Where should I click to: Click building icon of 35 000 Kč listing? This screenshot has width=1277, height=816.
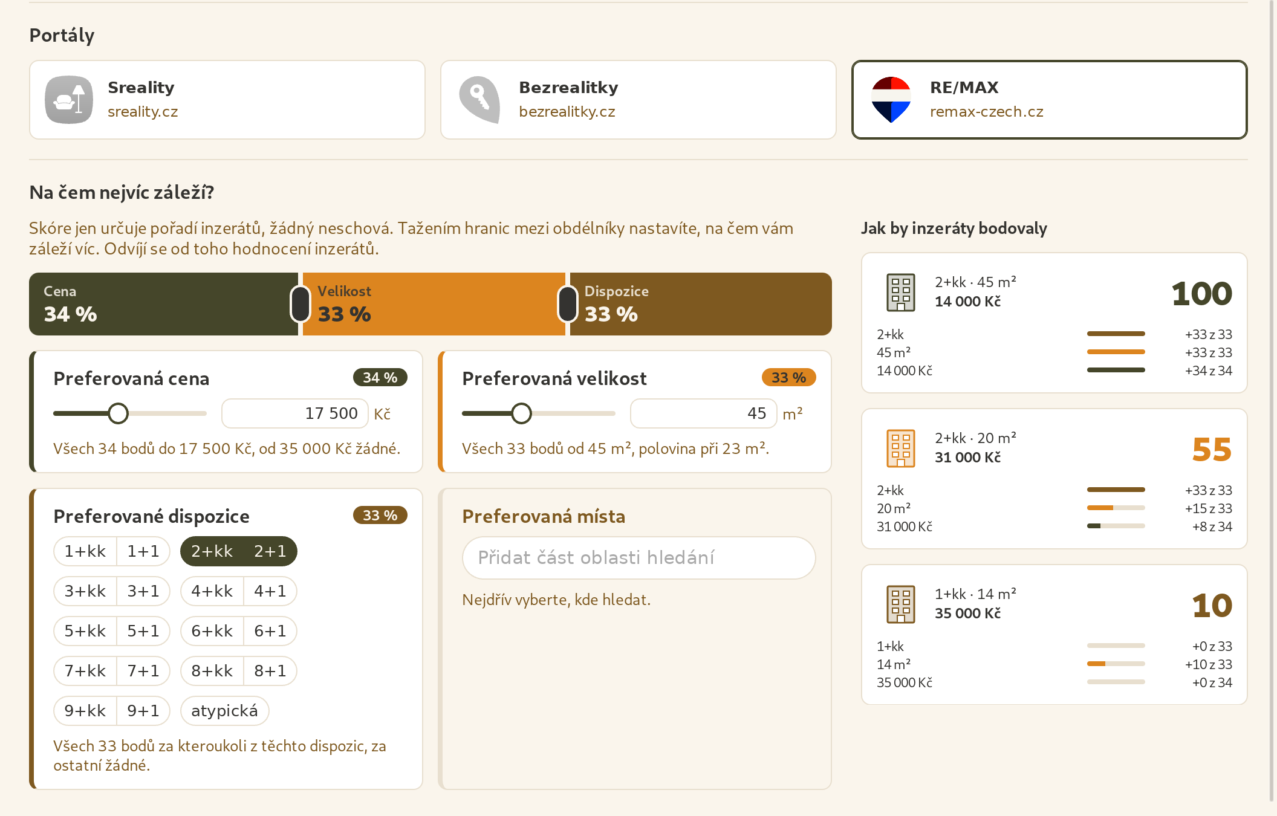point(901,604)
